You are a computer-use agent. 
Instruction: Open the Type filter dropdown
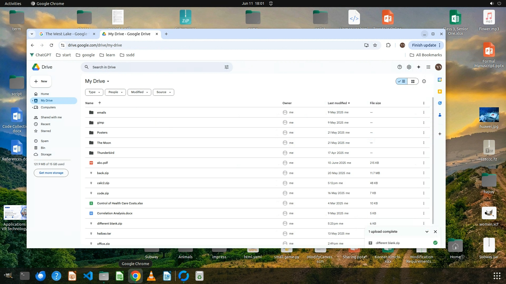pos(94,92)
